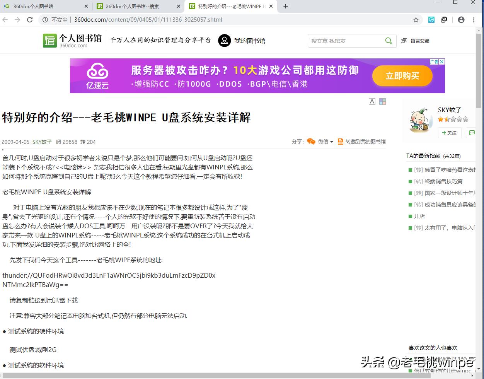Click the WeChat share icon

311,142
